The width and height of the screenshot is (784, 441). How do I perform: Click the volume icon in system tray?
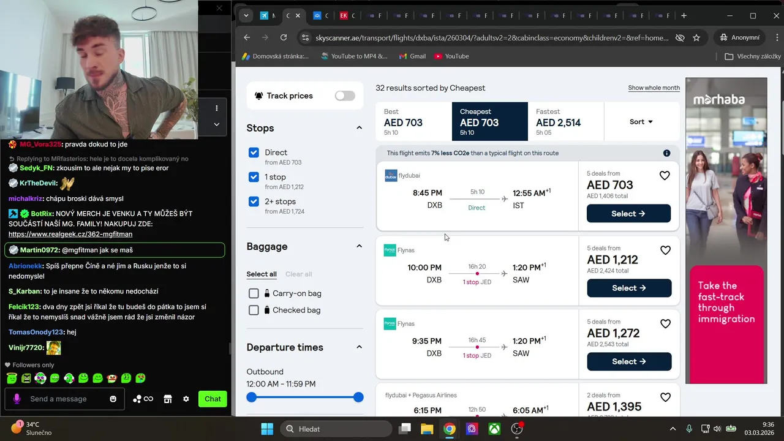click(717, 429)
